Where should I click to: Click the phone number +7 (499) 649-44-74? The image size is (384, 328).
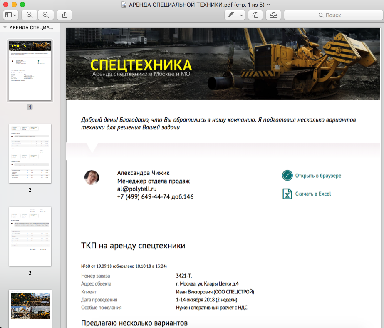pos(144,197)
